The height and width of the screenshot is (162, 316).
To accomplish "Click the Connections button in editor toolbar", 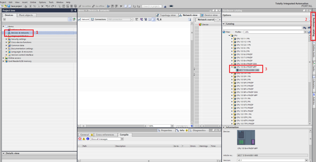I will pyautogui.click(x=98, y=19).
